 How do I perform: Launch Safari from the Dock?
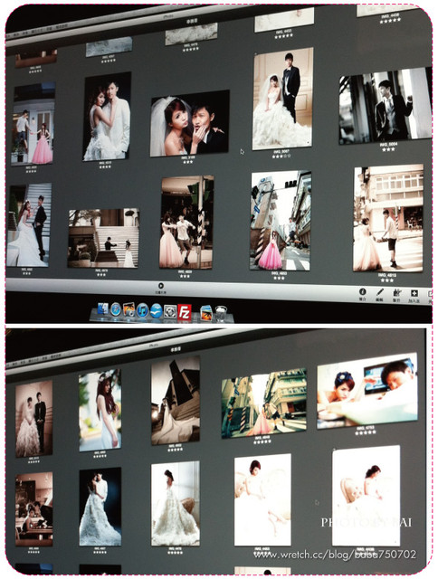[x=116, y=309]
